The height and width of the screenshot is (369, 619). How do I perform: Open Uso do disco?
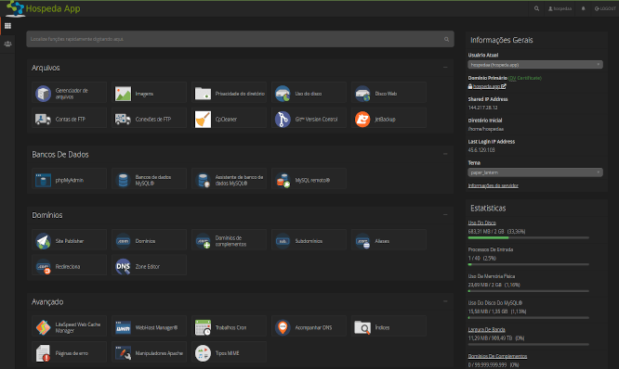tap(309, 94)
